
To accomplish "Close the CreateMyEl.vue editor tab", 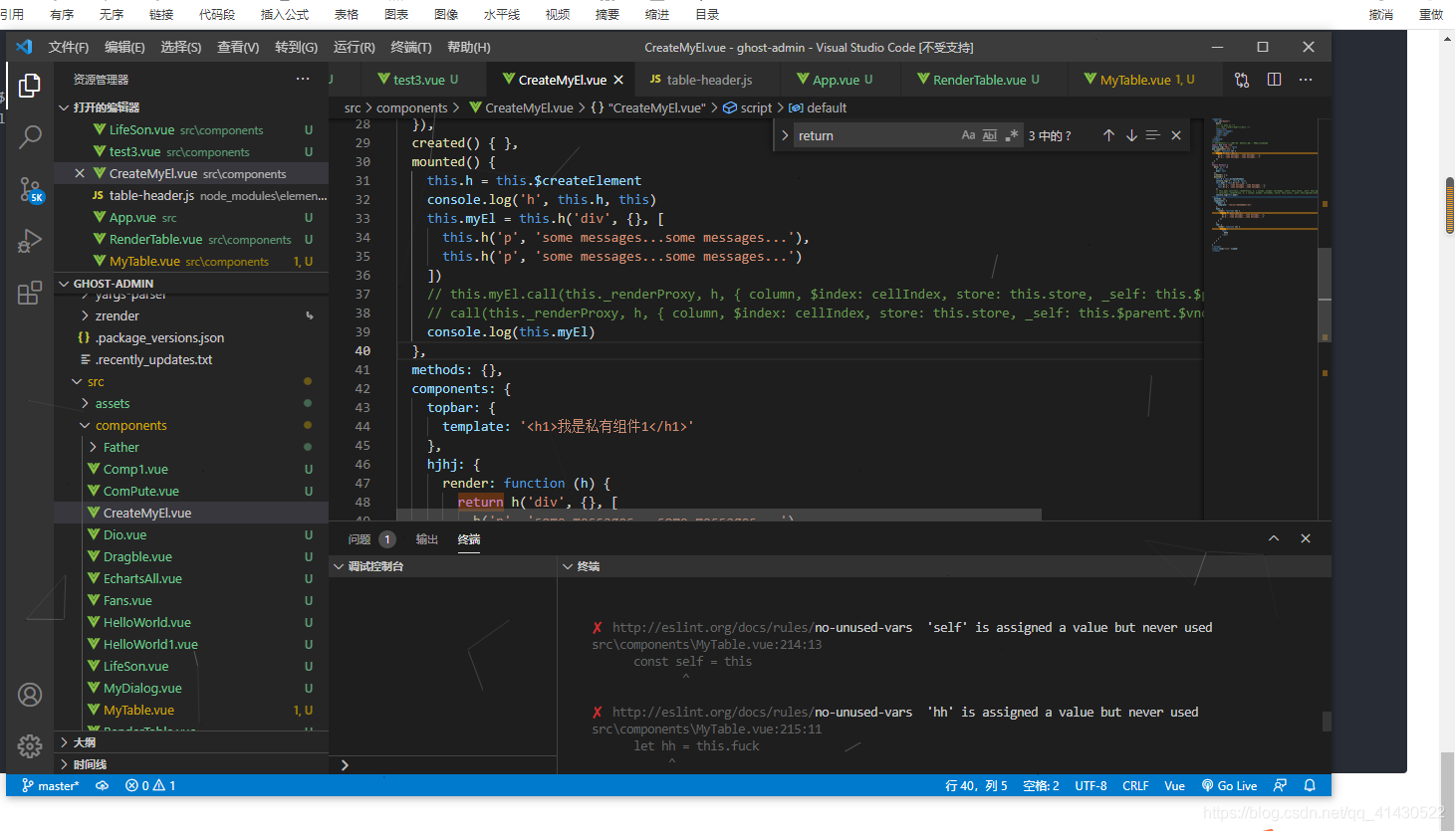I will click(618, 80).
